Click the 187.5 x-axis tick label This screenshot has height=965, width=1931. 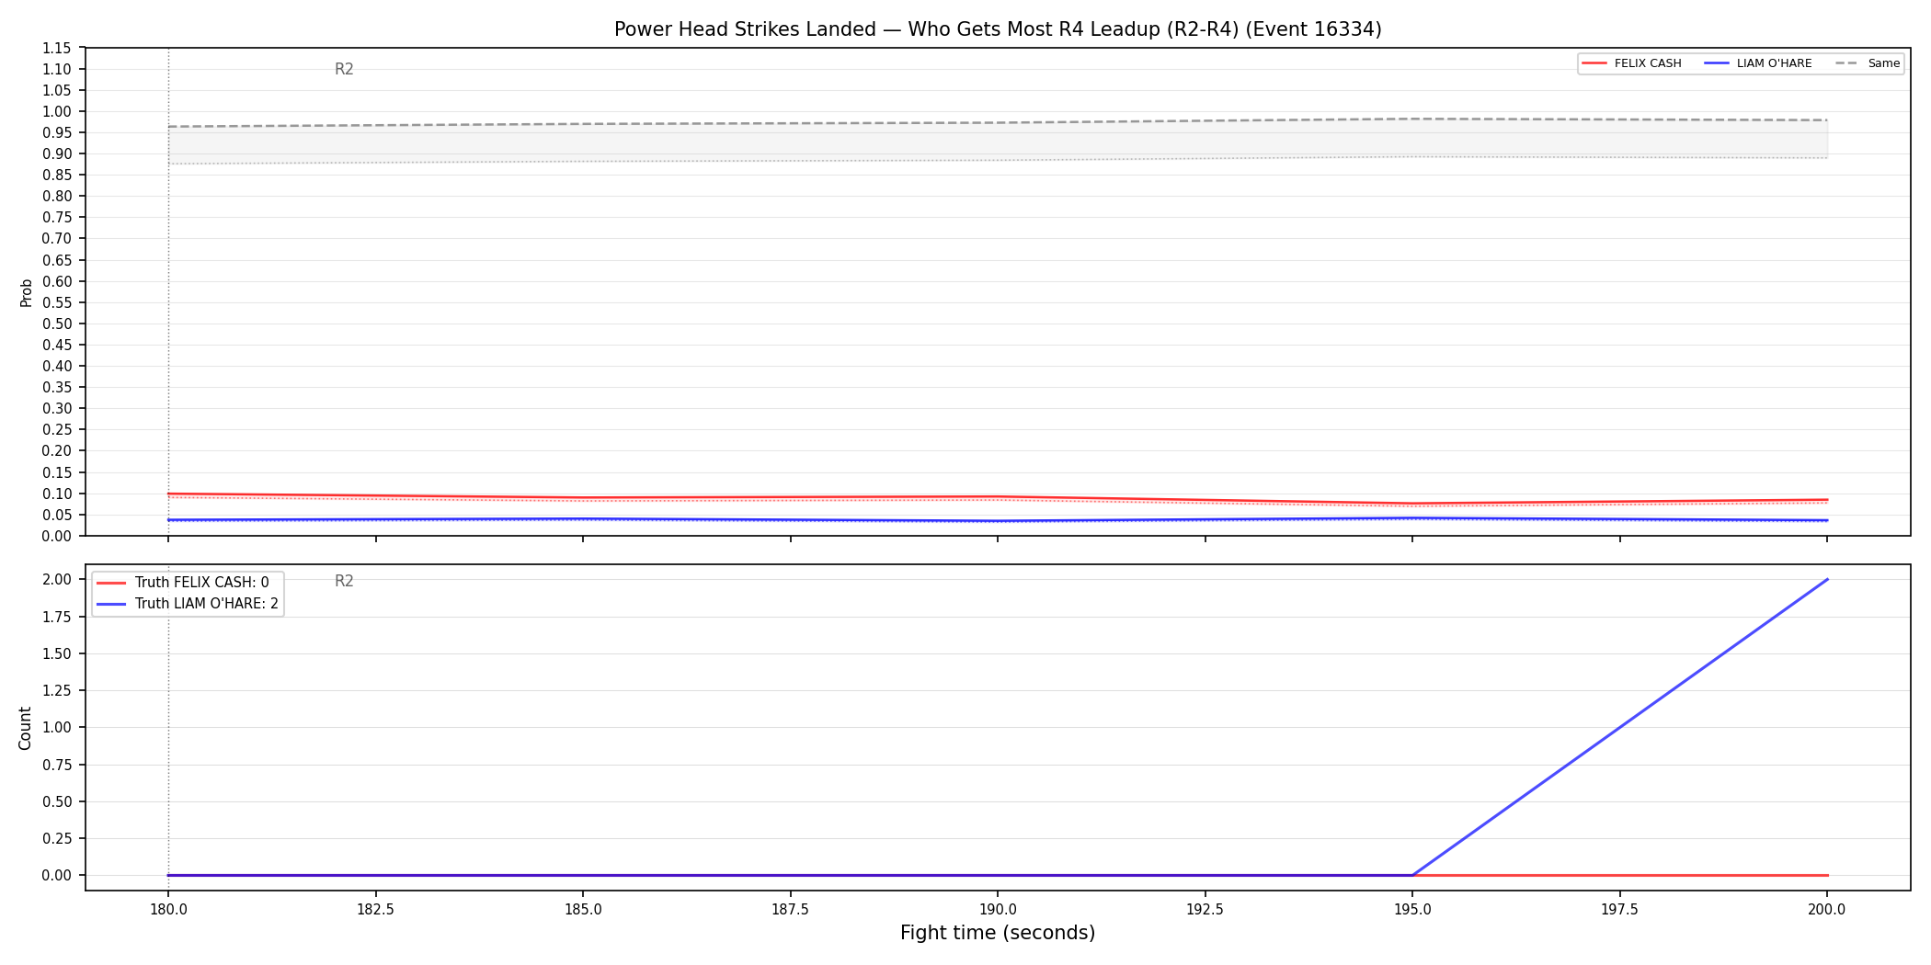(790, 910)
